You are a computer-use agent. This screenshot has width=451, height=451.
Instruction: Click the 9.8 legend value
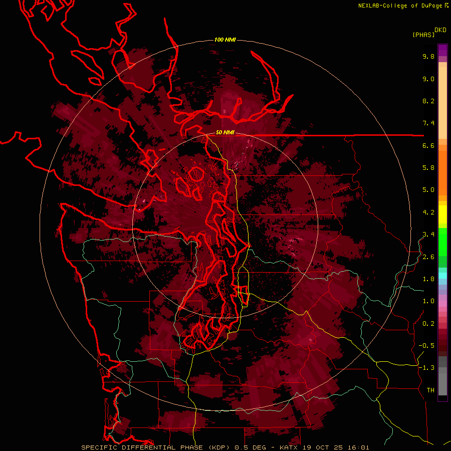[x=428, y=57]
